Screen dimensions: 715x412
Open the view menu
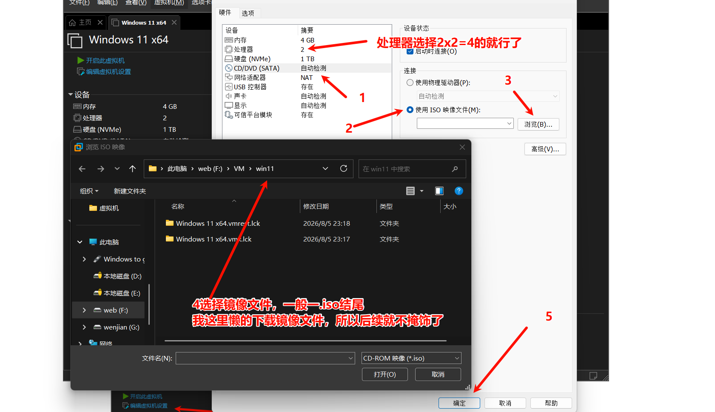[x=136, y=3]
